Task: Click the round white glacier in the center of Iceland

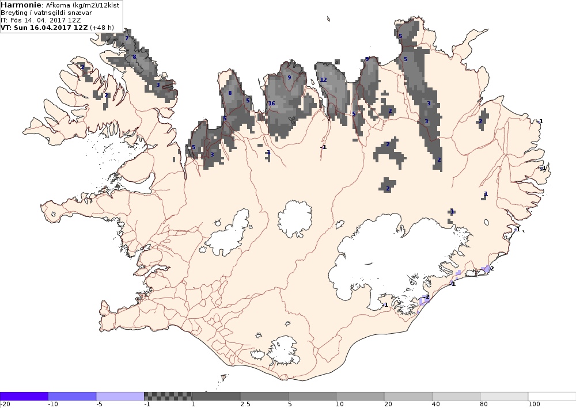Action: [295, 219]
